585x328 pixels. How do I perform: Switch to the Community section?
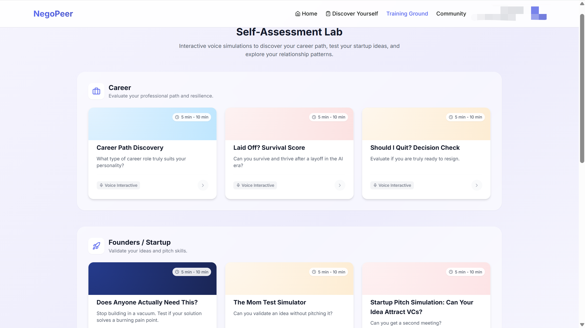(x=451, y=13)
